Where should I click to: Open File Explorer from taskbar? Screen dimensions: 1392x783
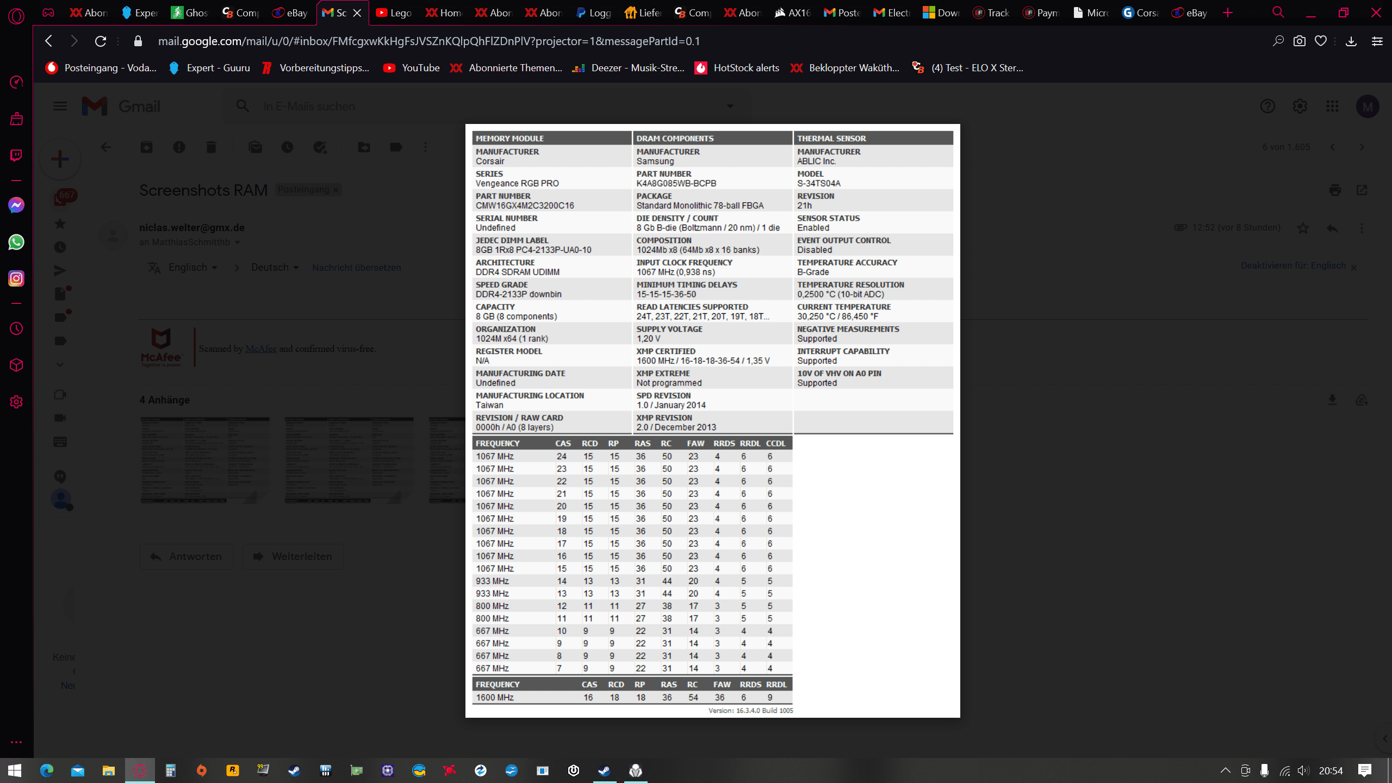pos(109,770)
